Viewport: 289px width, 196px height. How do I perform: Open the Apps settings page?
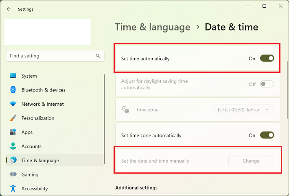pos(55,132)
